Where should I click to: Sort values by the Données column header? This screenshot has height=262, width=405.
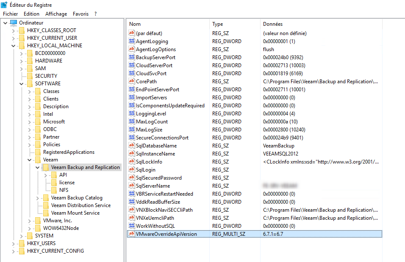321,24
